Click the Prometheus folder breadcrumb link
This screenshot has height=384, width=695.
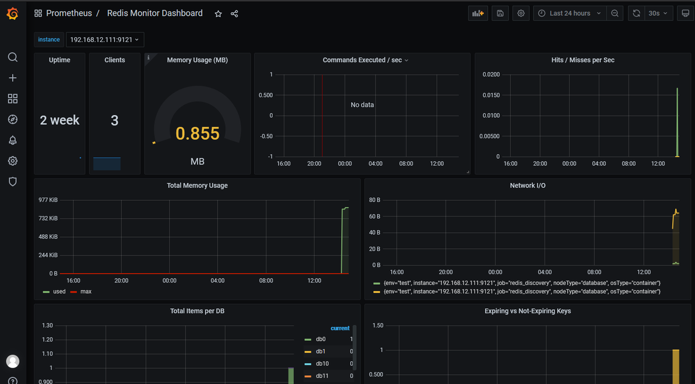(x=69, y=13)
